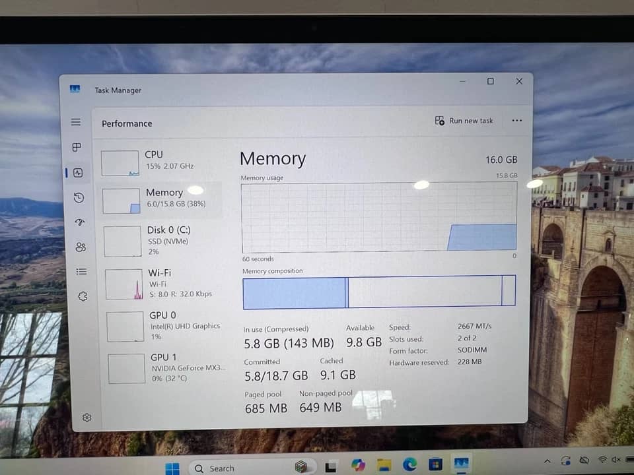Click the Memory usage graph area

tap(379, 218)
